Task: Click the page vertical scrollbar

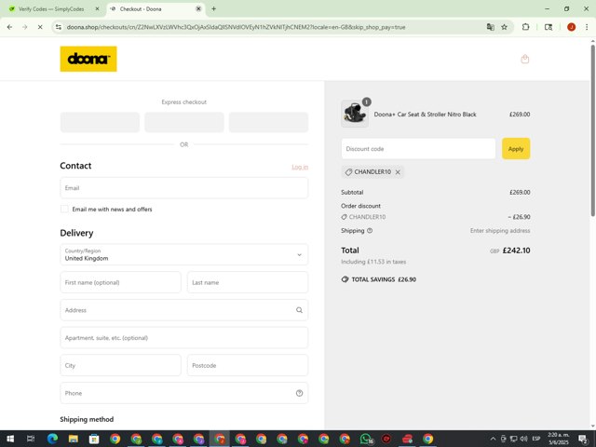Action: point(592,131)
